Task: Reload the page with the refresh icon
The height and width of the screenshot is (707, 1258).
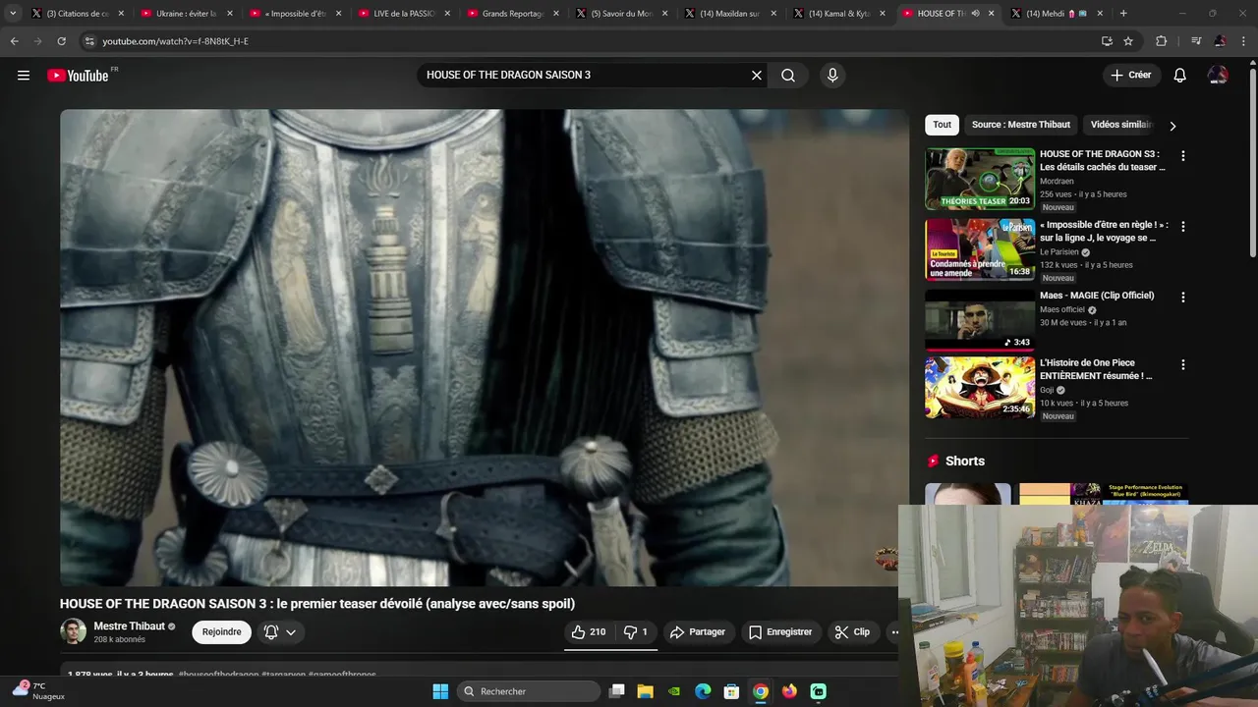Action: click(x=61, y=41)
